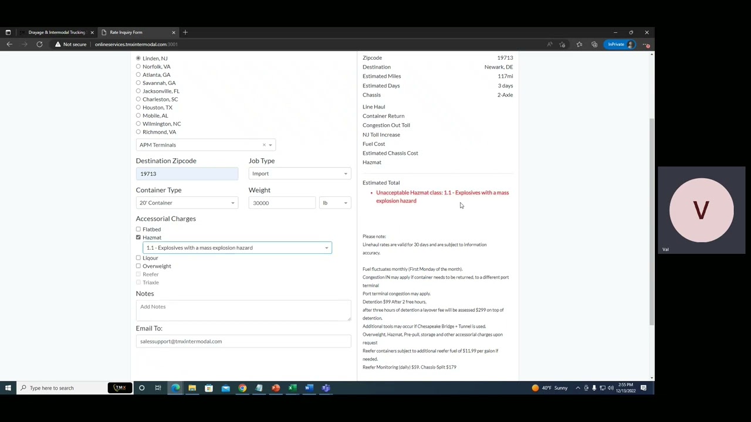
Task: Click the Not secure site info badge
Action: coord(70,45)
